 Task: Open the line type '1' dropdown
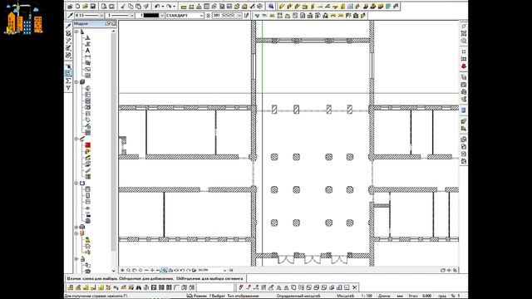131,16
